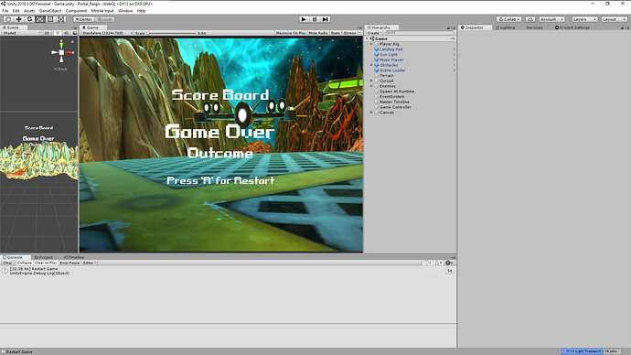
Task: Expand the Enemies object
Action: (x=371, y=86)
